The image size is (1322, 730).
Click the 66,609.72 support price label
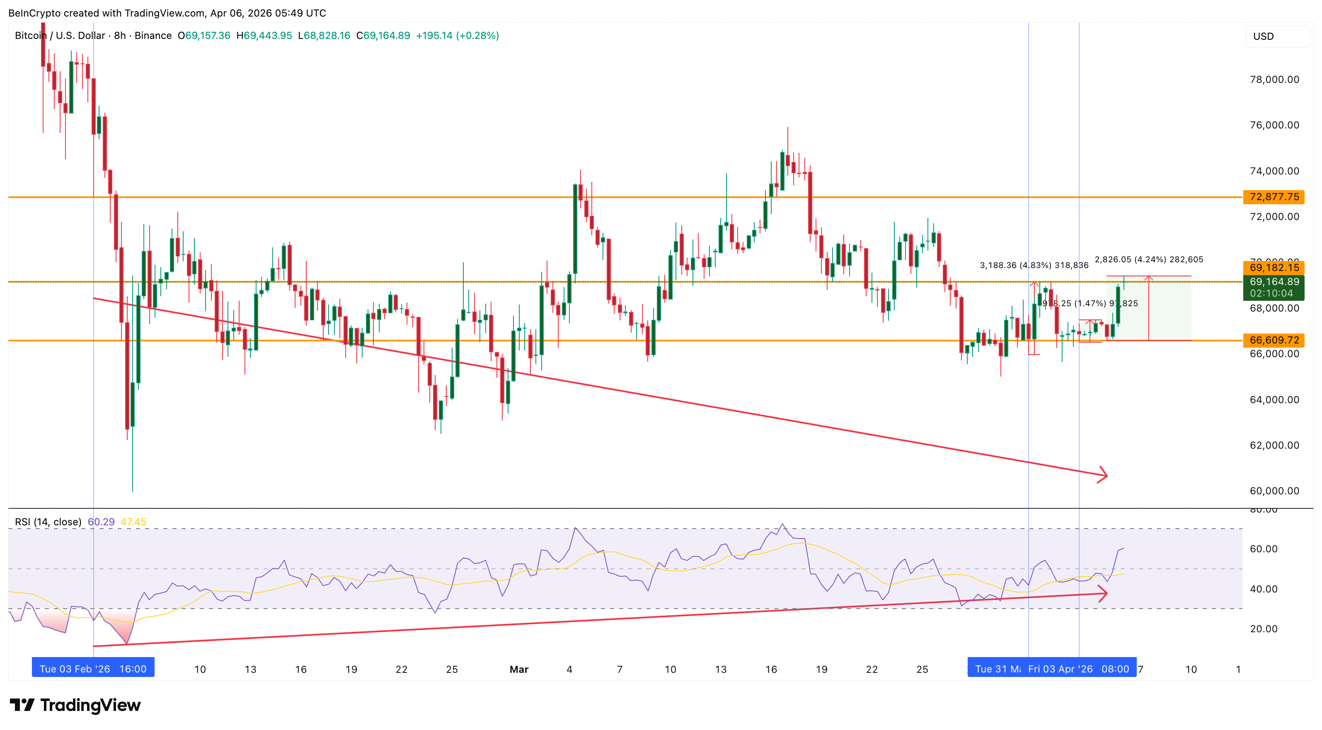[x=1274, y=340]
